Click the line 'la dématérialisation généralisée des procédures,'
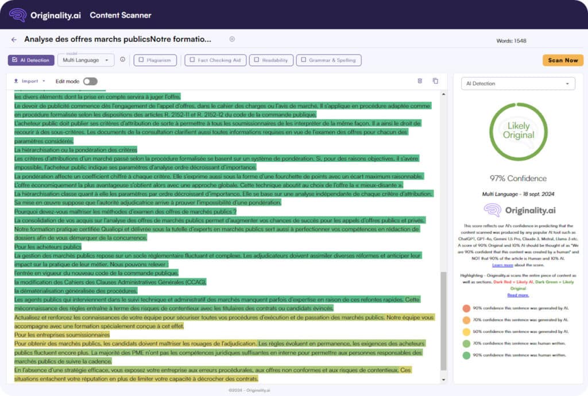 coord(76,291)
